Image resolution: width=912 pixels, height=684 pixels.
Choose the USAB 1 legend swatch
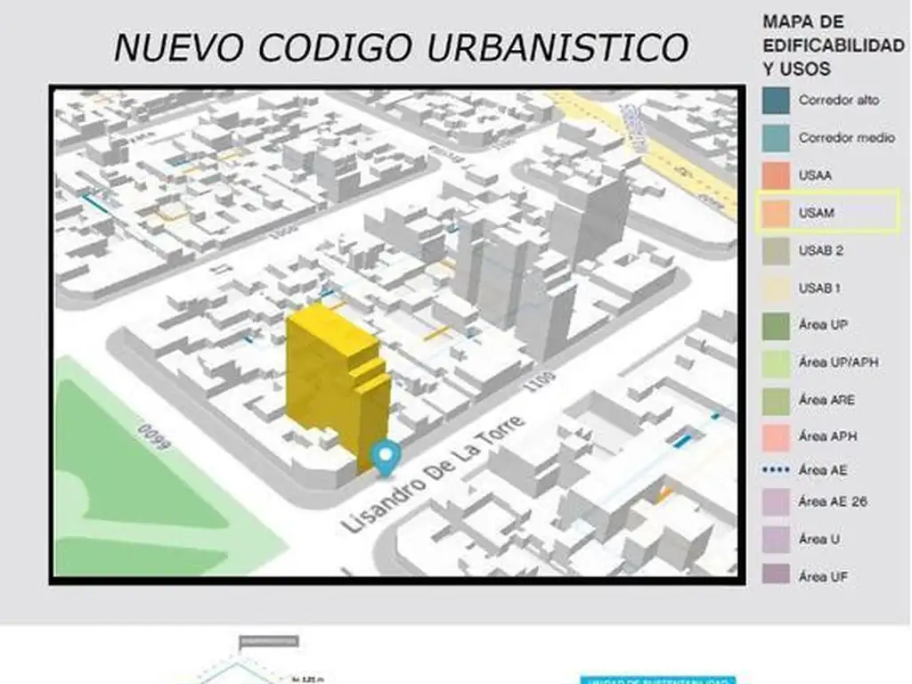pyautogui.click(x=775, y=289)
